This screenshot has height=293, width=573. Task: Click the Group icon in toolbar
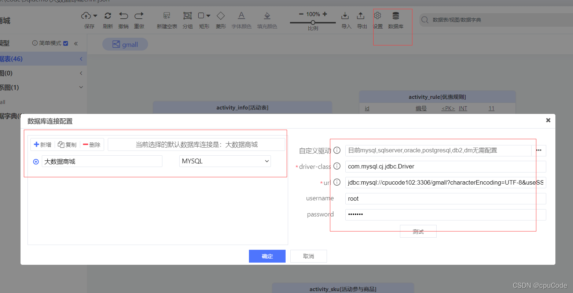coord(188,16)
